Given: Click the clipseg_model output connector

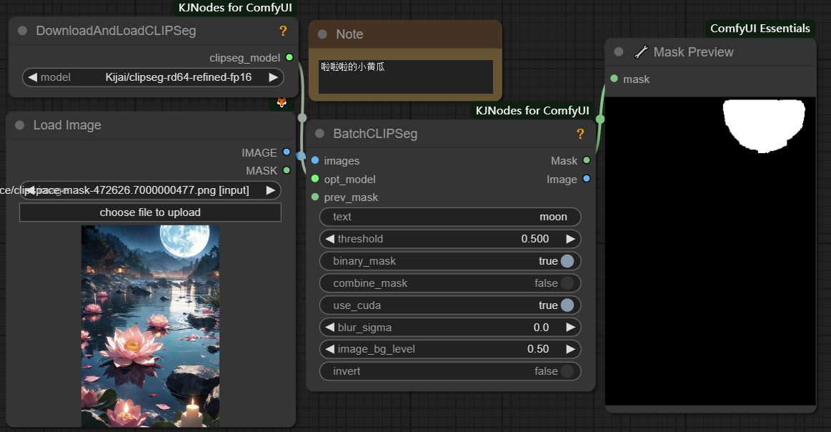Looking at the screenshot, I should click(289, 57).
